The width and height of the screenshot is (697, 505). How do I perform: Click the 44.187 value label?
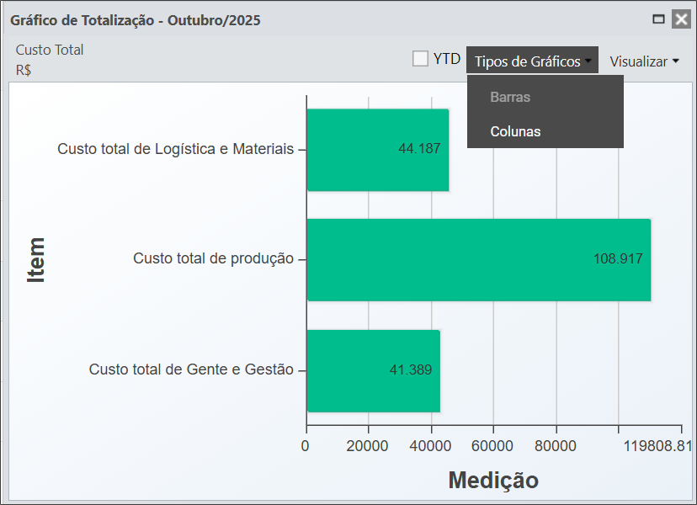click(419, 149)
